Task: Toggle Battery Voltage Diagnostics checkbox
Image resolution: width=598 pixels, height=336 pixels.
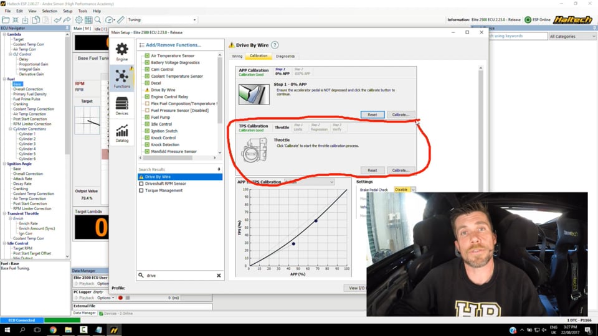Action: [x=147, y=62]
